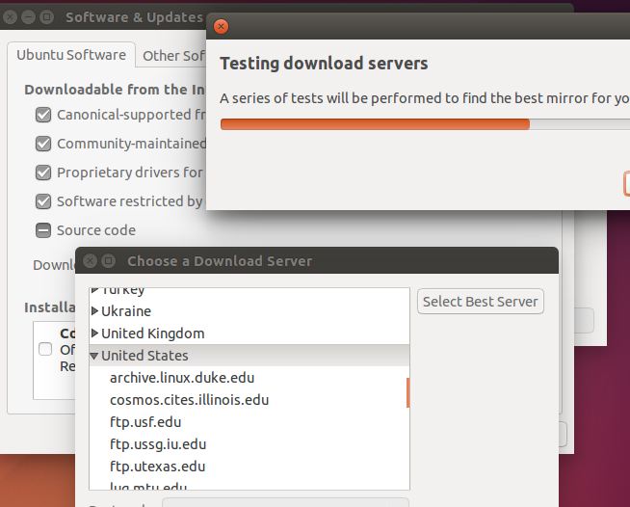Switch to the Ubuntu Software tab
This screenshot has height=507, width=630.
click(x=71, y=55)
